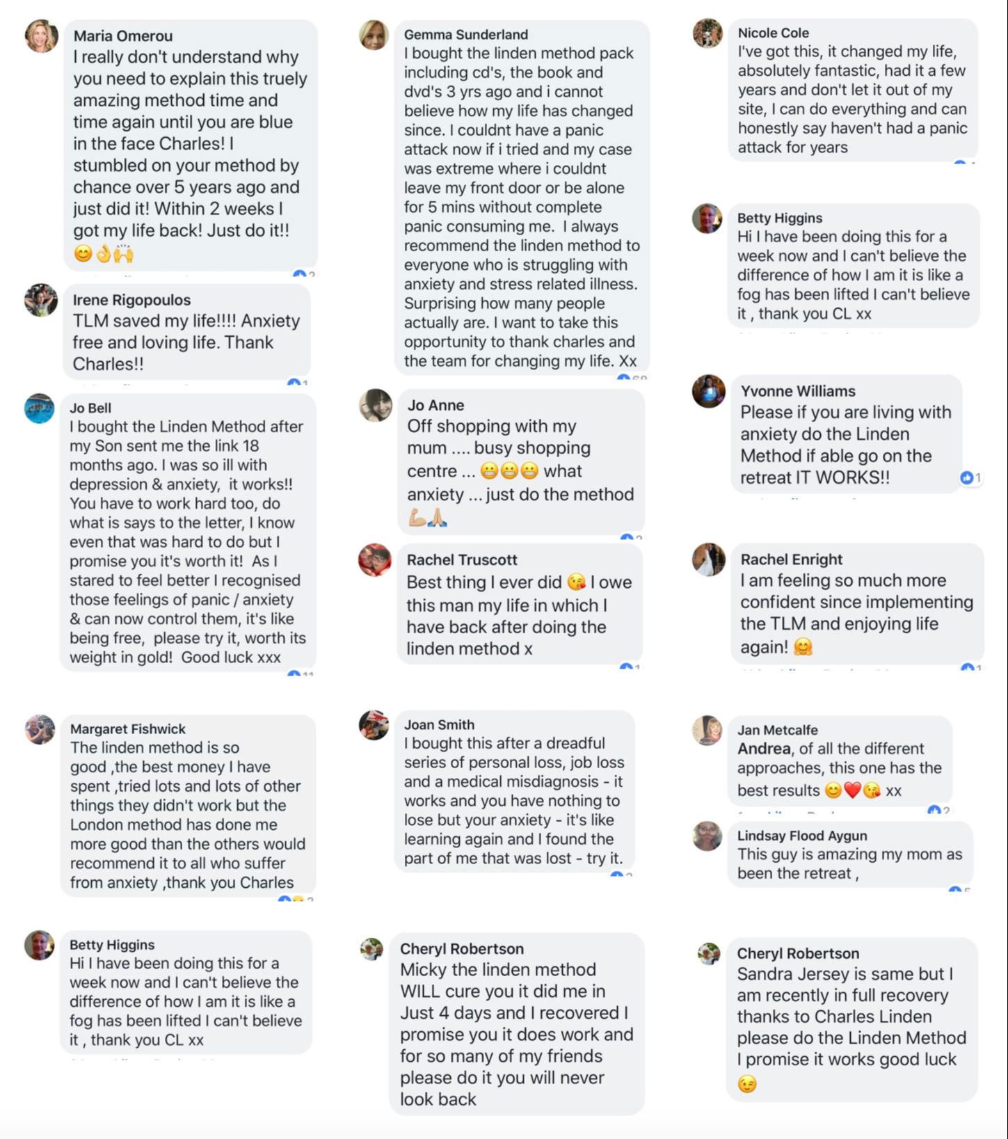The width and height of the screenshot is (1008, 1139).
Task: Open Irene Rigopoulos' profile picture
Action: click(41, 300)
